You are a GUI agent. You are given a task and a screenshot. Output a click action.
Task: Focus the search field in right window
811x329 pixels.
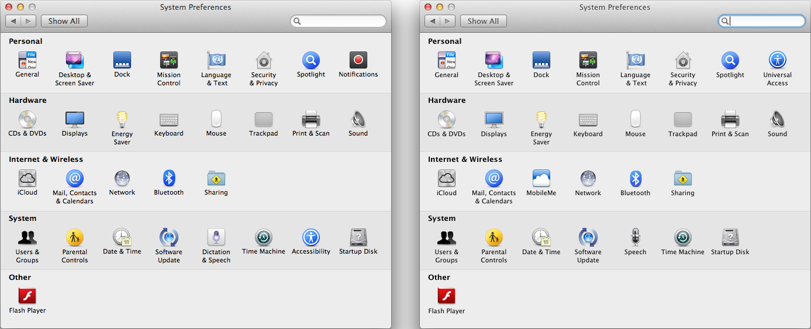pos(762,21)
